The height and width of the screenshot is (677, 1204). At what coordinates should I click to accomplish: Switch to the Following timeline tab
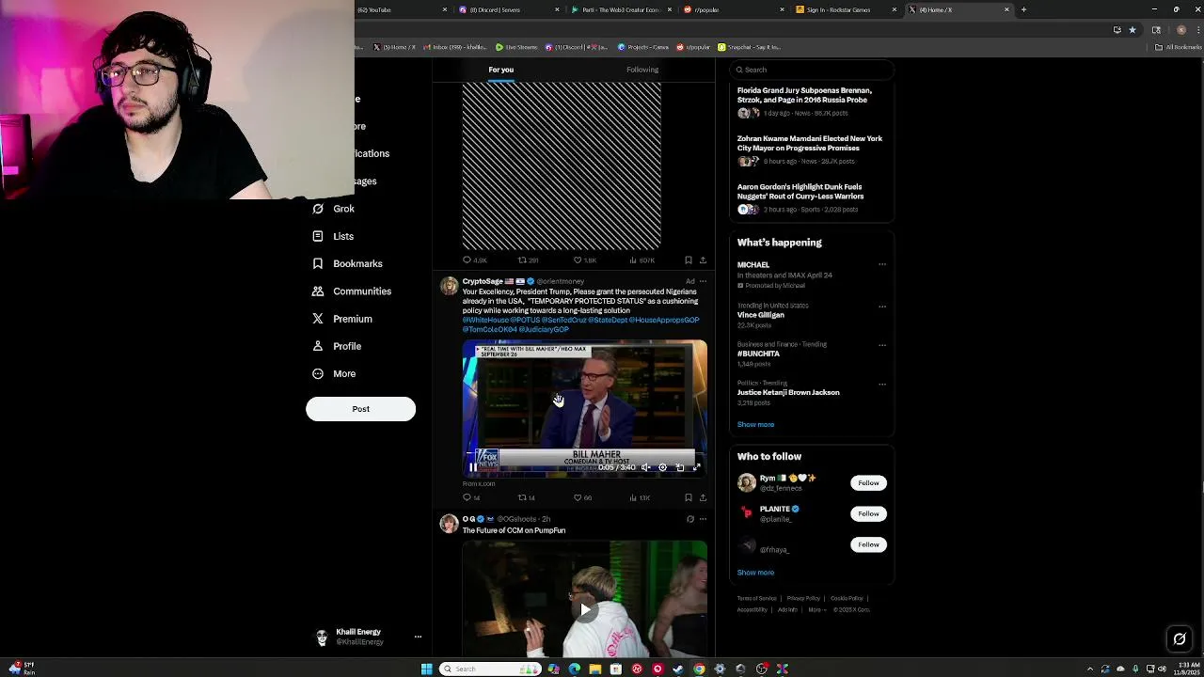click(x=642, y=70)
